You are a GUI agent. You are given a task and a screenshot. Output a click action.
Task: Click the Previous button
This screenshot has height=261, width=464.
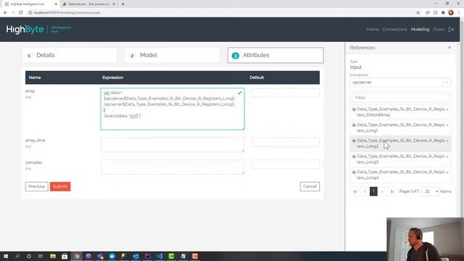37,186
